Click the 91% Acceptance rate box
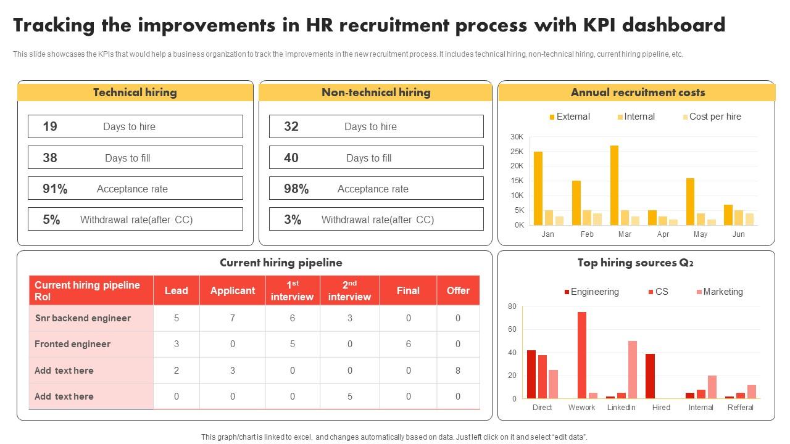 pos(135,189)
